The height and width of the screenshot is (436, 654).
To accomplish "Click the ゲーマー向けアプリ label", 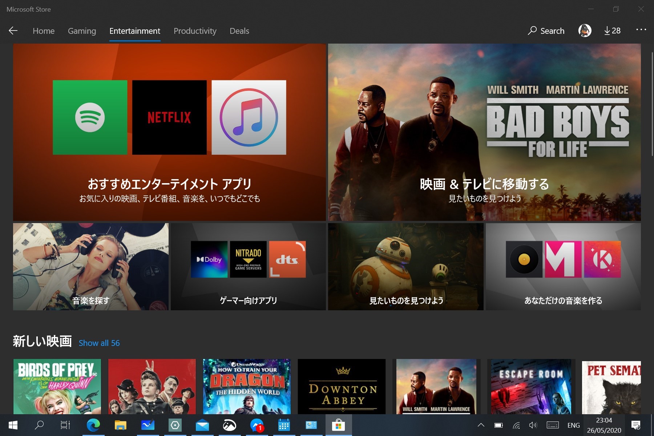I will click(249, 300).
